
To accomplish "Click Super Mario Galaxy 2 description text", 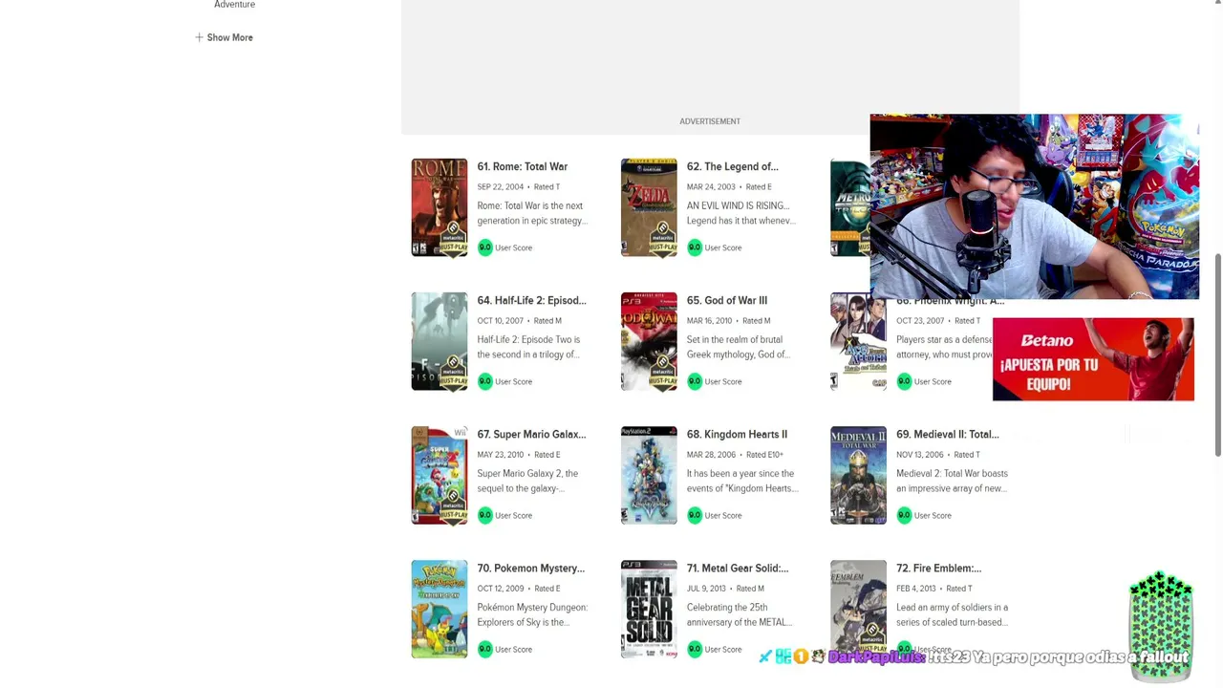I will click(527, 481).
